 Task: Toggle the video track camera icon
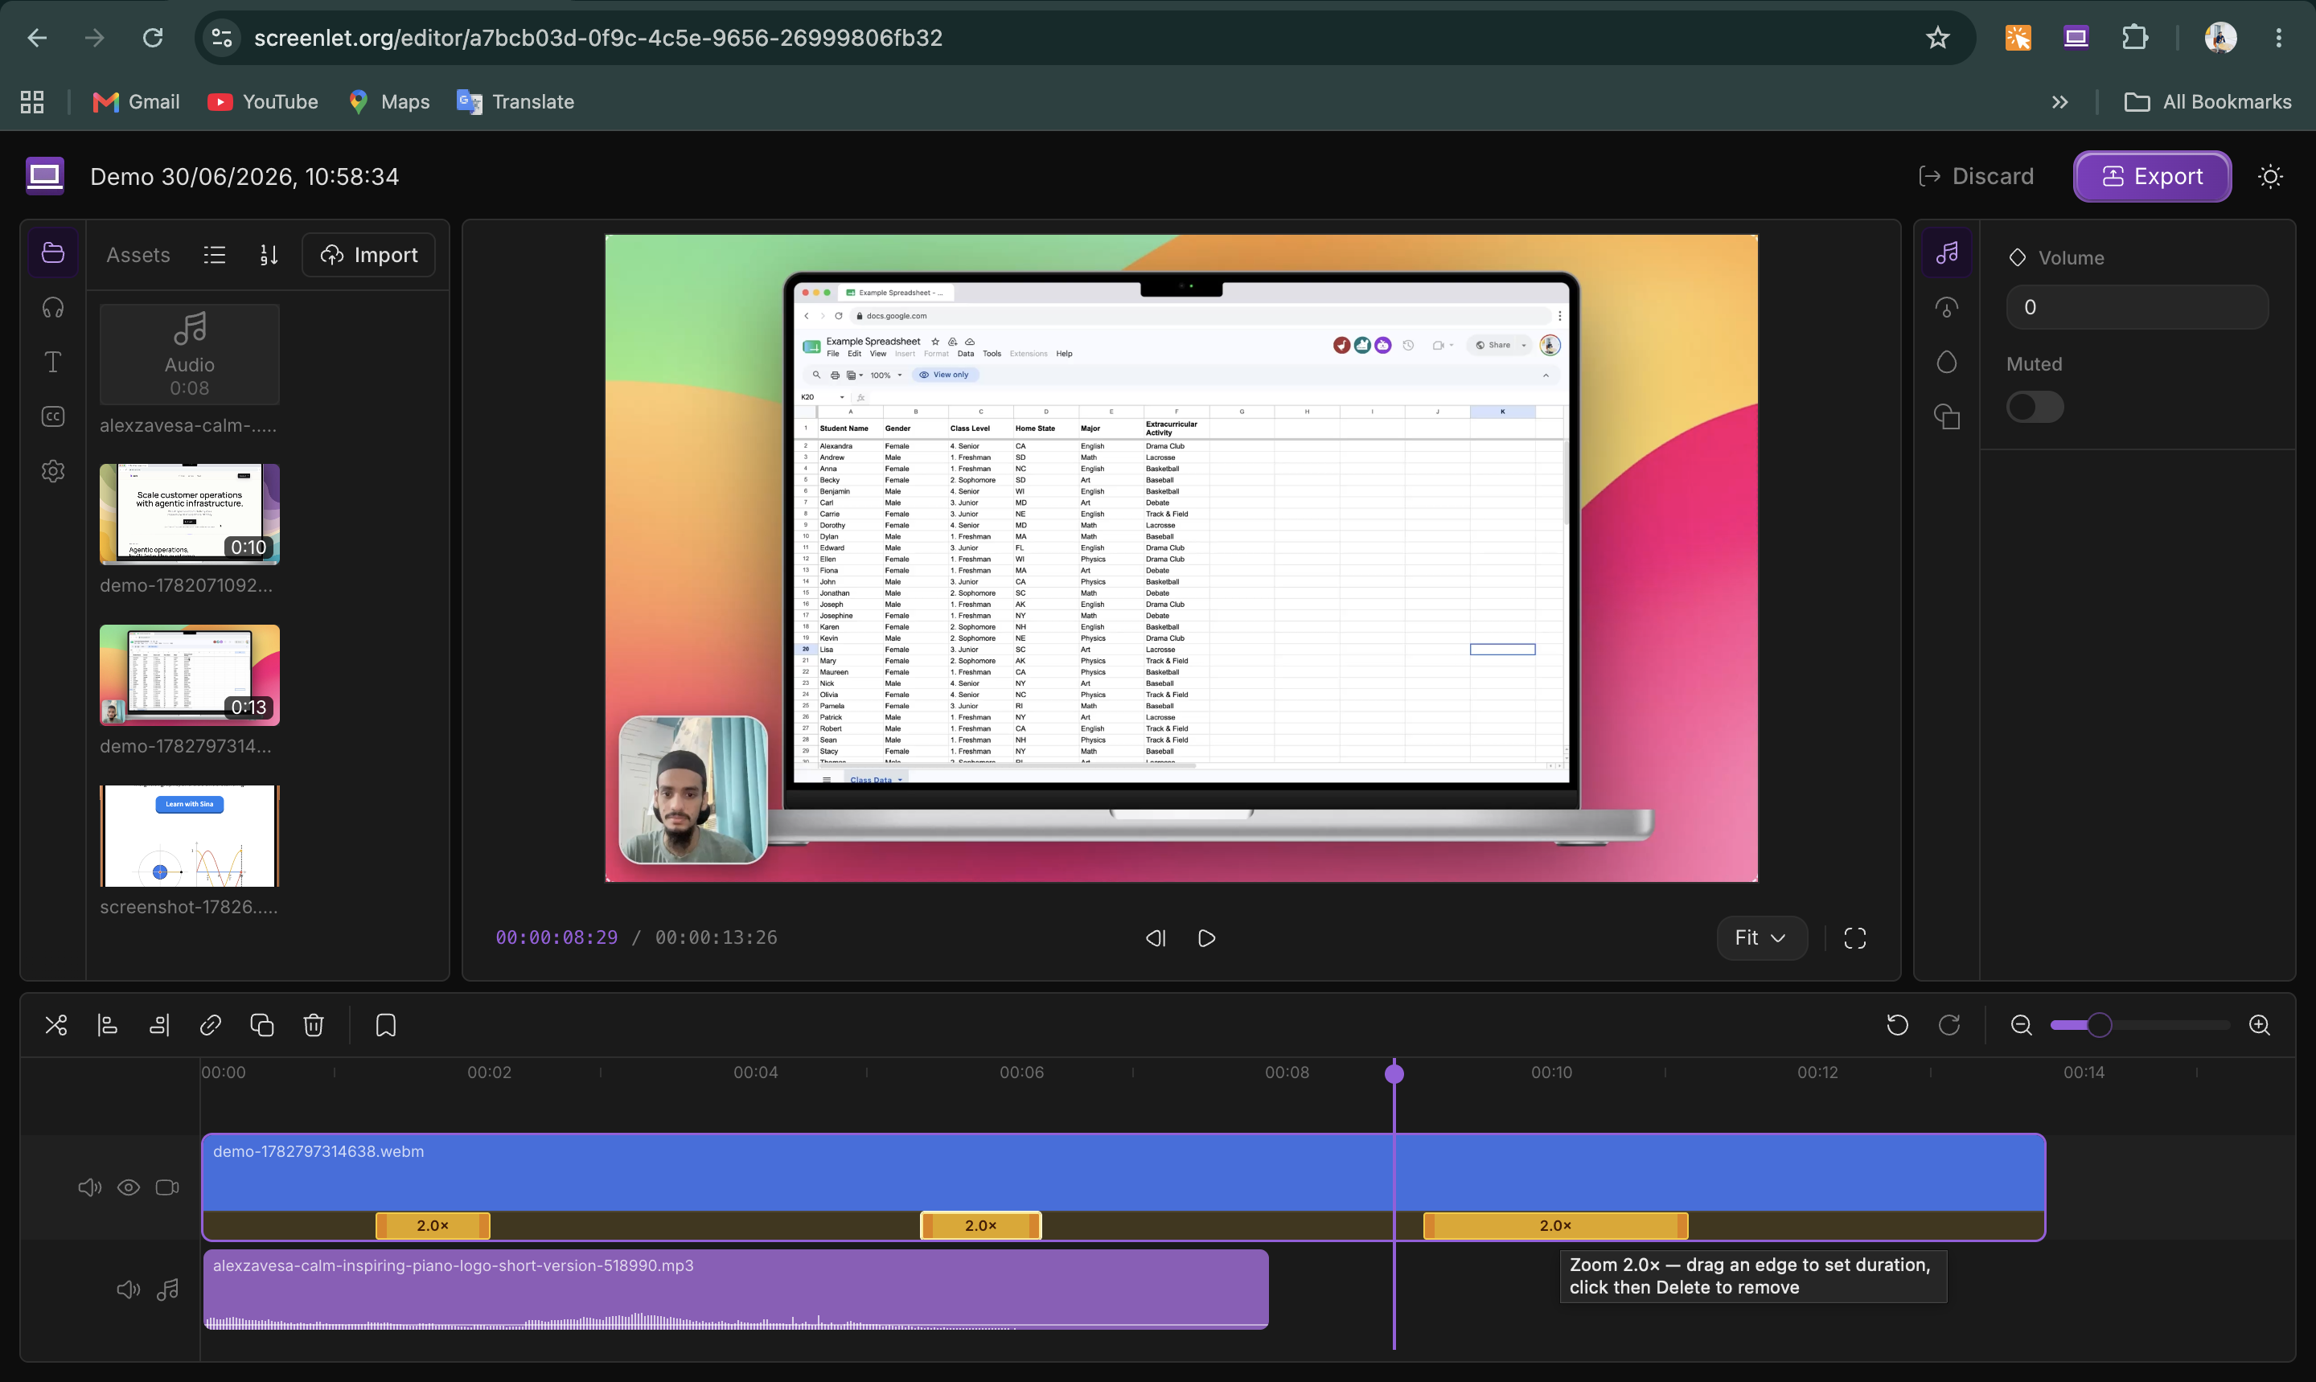[167, 1187]
